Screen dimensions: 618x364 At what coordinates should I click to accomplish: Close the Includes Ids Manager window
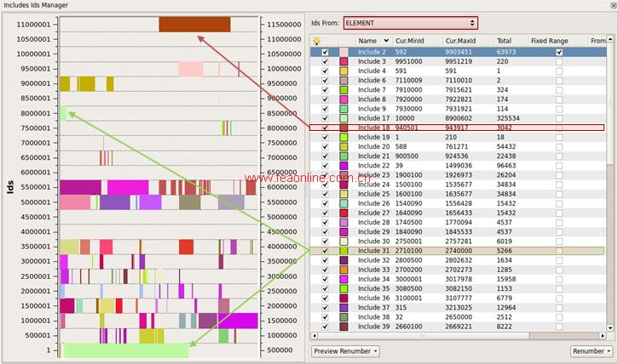(x=612, y=5)
